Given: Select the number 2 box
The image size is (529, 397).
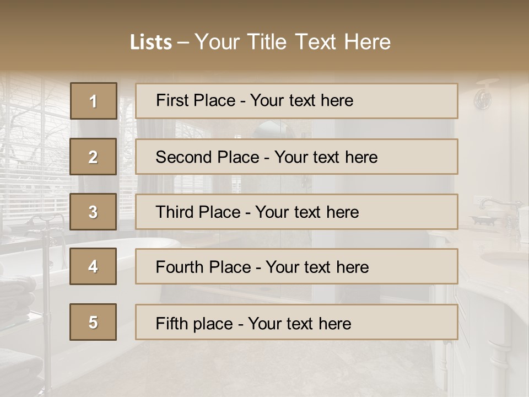Looking at the screenshot, I should coord(93,157).
